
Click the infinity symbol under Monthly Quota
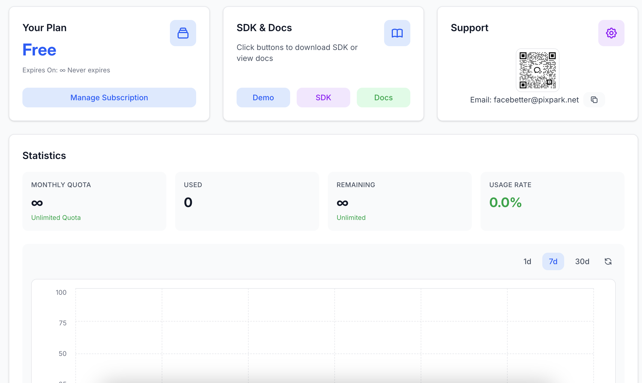coord(37,202)
